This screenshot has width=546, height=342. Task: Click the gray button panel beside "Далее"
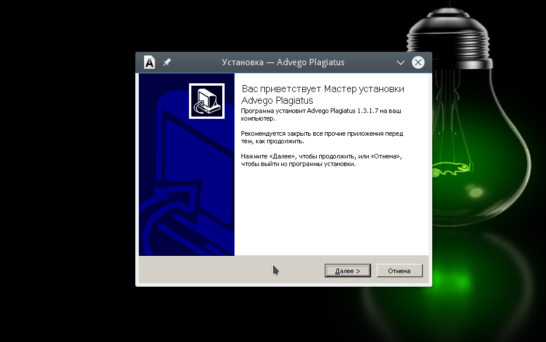[228, 270]
